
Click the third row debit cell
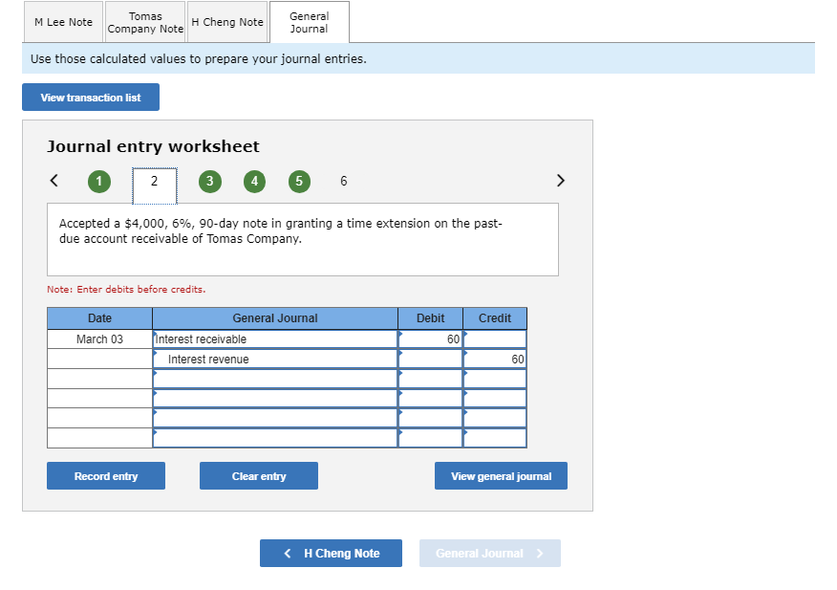(x=430, y=379)
